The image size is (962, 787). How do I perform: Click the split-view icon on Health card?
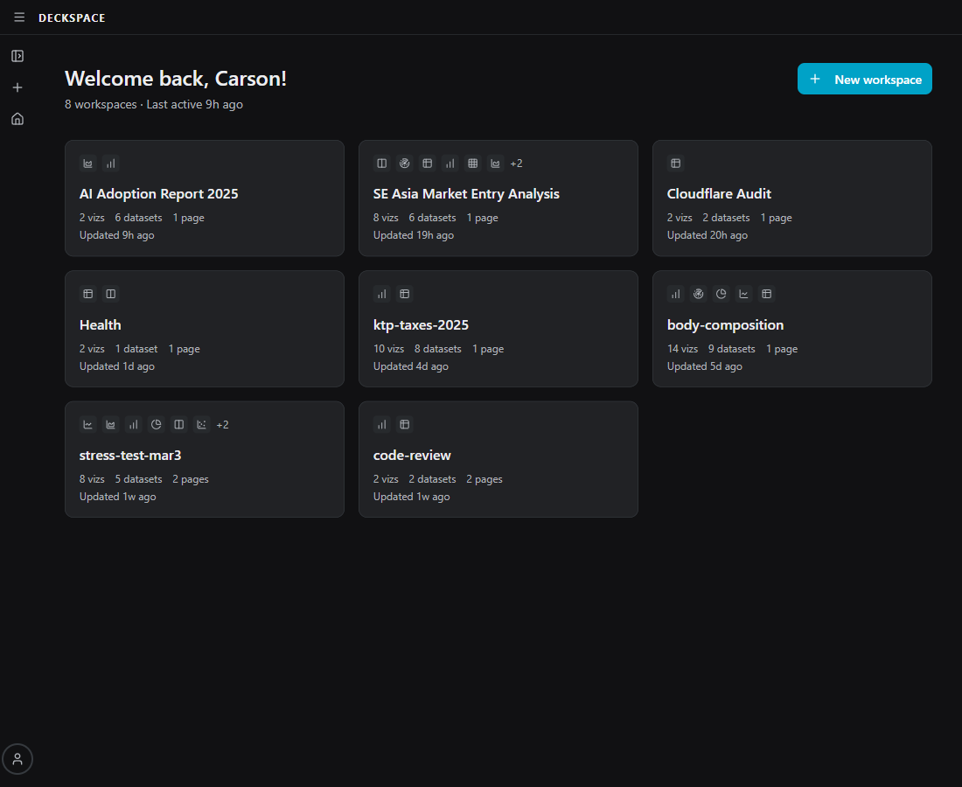pyautogui.click(x=110, y=294)
